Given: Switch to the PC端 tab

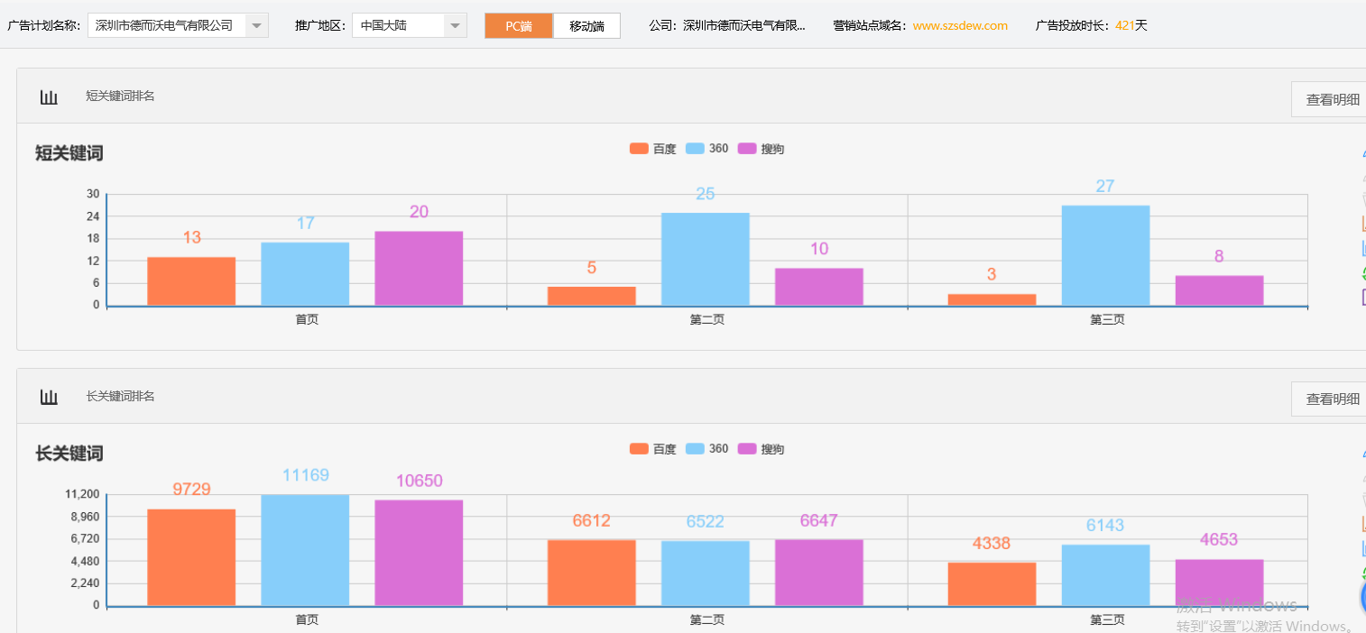Looking at the screenshot, I should click(518, 26).
